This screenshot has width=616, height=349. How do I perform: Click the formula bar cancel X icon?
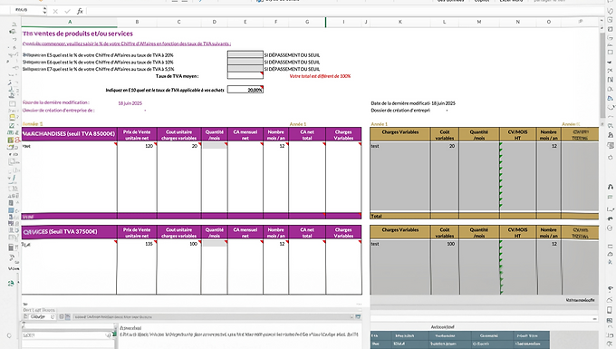(55, 12)
